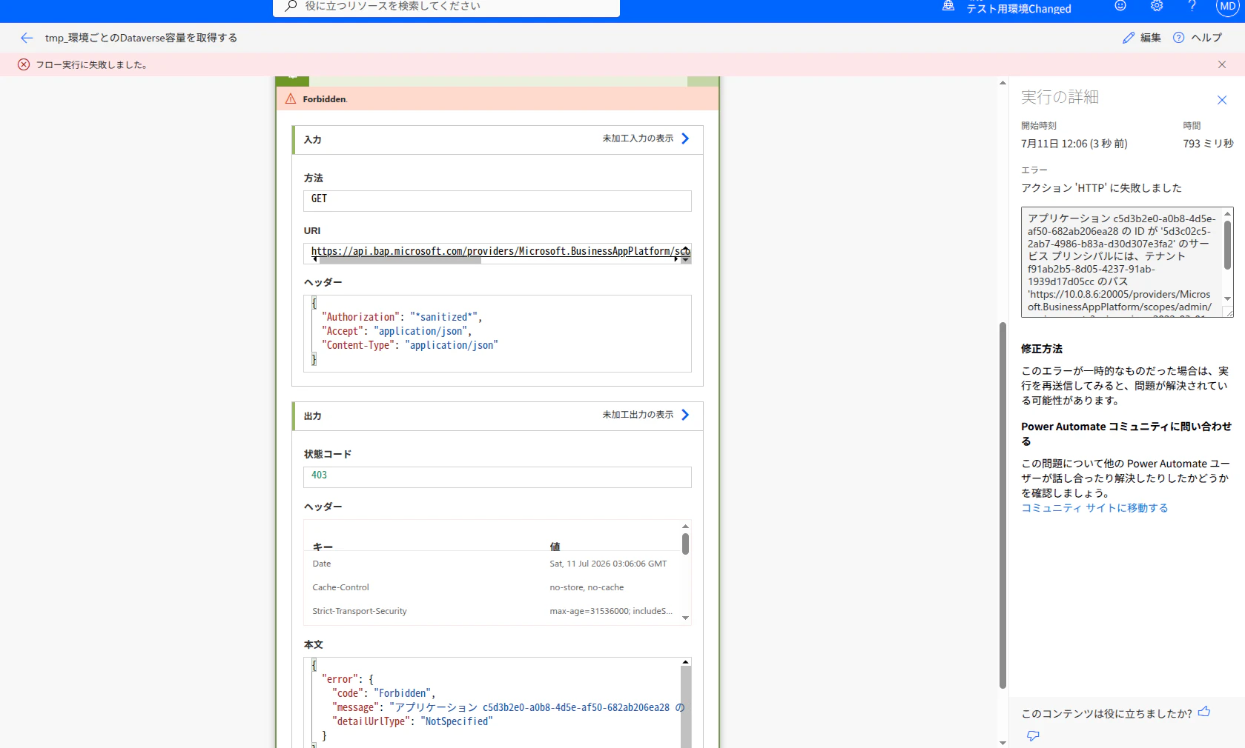Click flow title tmp_環境ごとのDataverse容量を取得する
Viewport: 1245px width, 748px height.
coord(141,38)
